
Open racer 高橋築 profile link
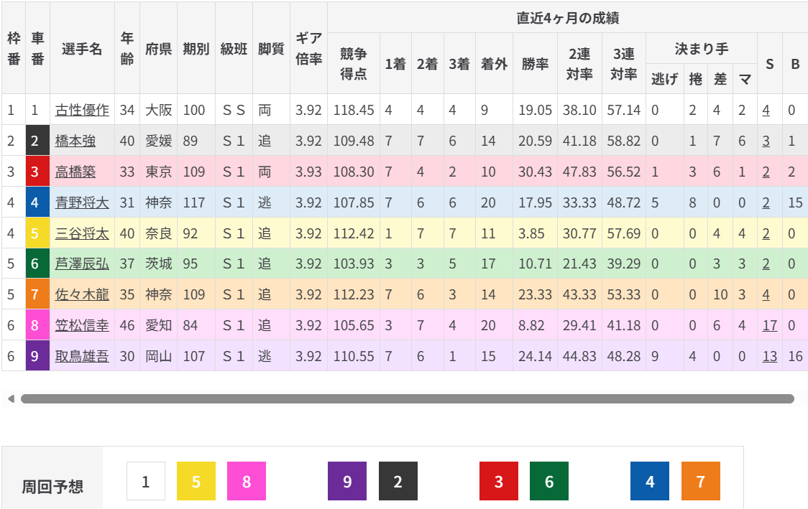click(75, 172)
